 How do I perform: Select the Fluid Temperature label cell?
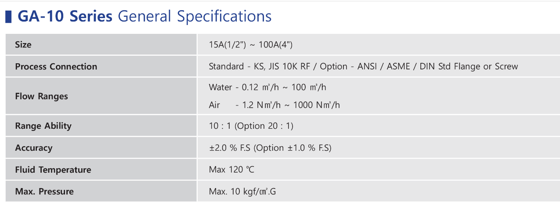(101, 170)
